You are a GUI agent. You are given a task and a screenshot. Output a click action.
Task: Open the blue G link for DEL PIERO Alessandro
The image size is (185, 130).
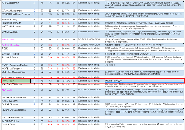[x=34, y=72]
